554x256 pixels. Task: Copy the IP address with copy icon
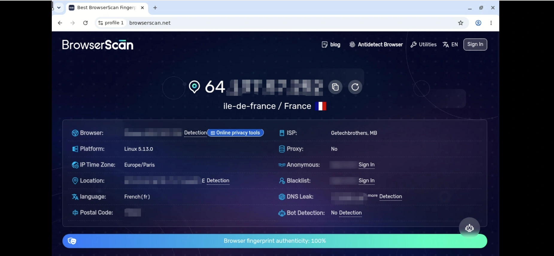click(x=335, y=87)
